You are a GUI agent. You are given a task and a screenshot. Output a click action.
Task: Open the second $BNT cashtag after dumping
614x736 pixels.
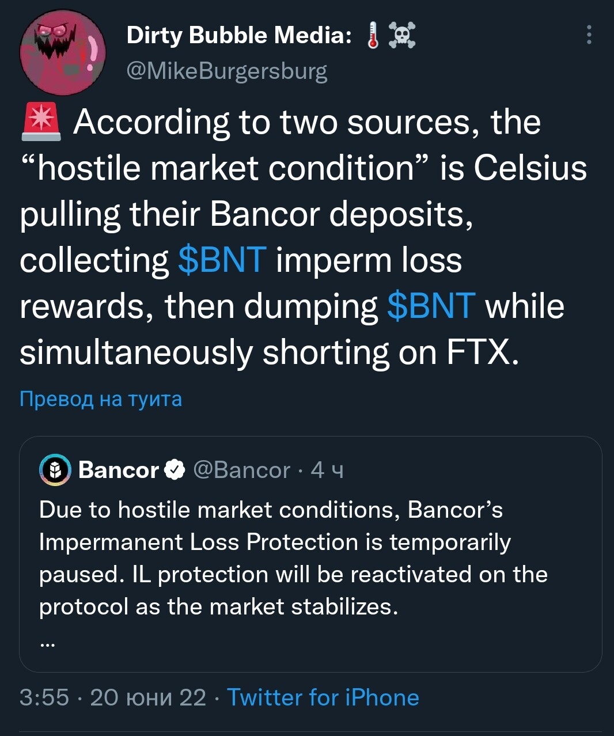coord(431,306)
